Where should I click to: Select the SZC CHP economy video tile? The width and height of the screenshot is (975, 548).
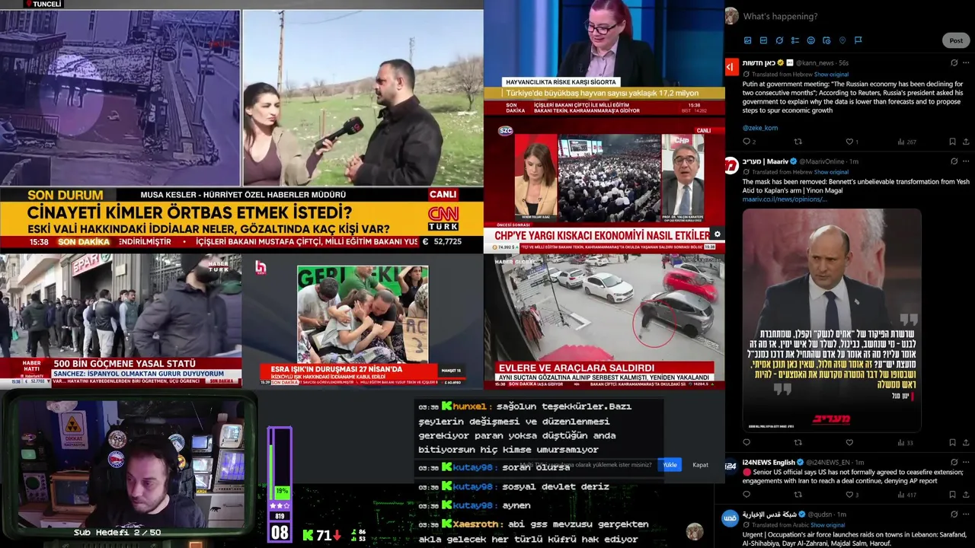[604, 185]
